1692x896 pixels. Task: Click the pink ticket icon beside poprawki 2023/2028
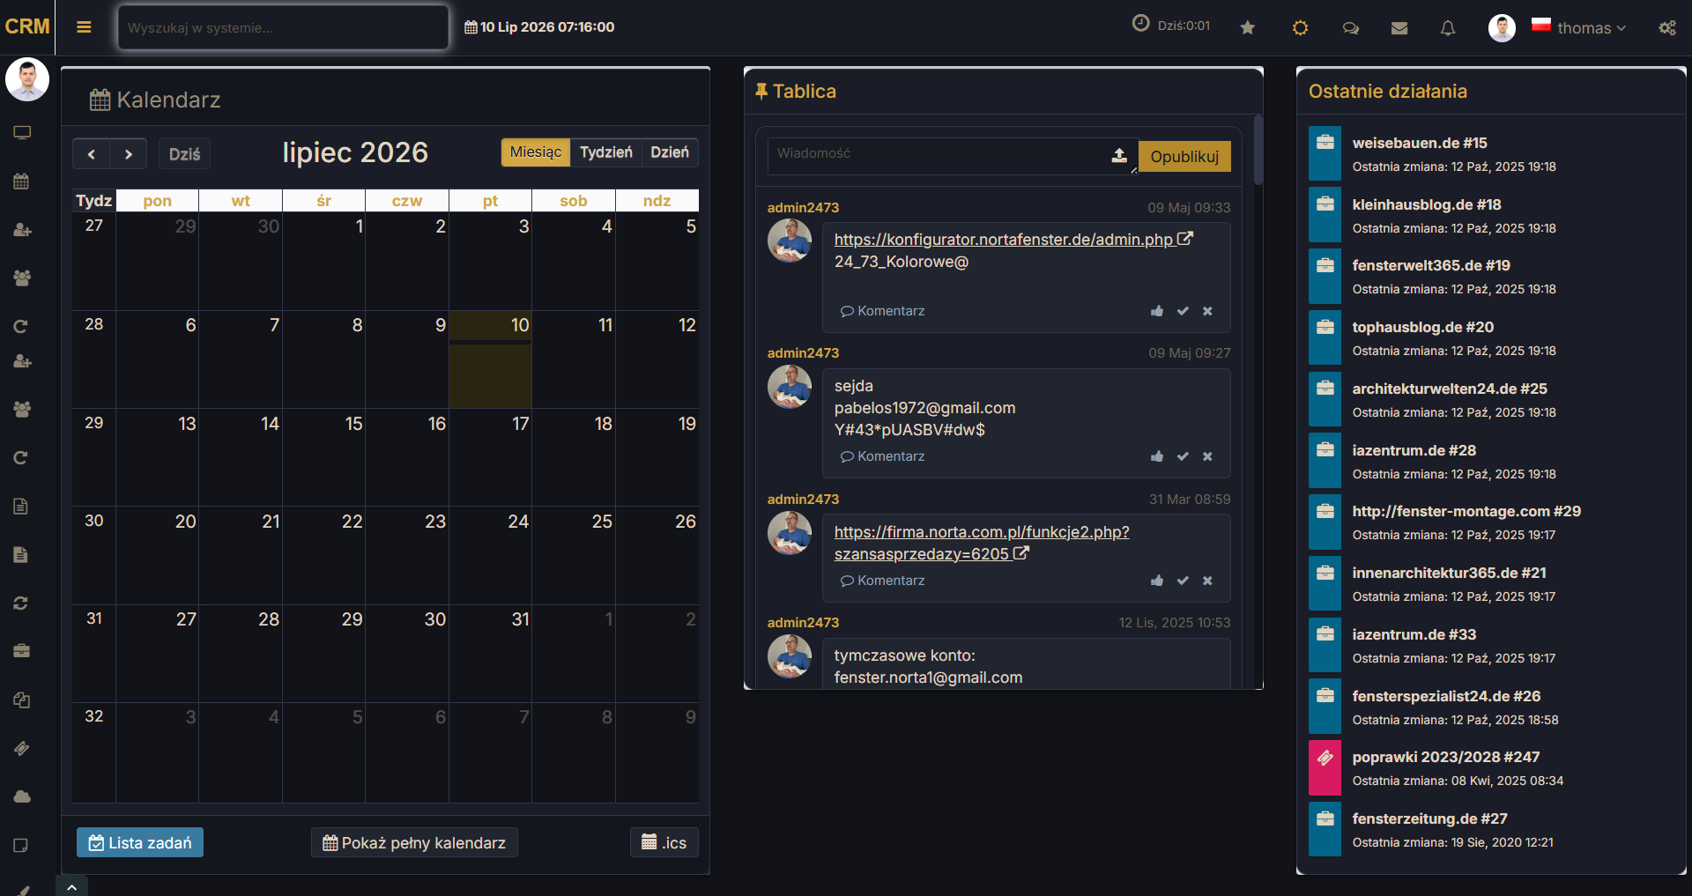pyautogui.click(x=1325, y=767)
